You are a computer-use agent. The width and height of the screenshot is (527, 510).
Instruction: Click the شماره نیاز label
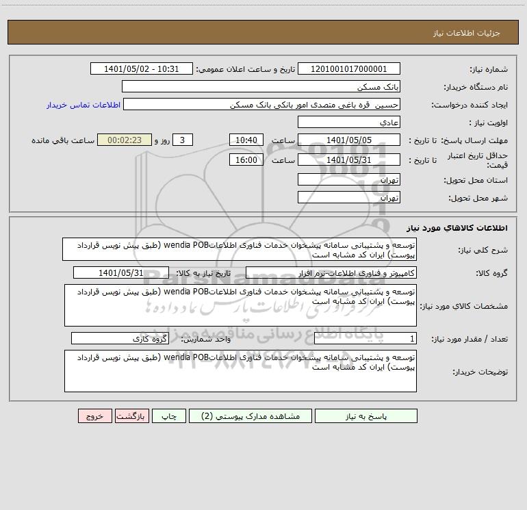tap(489, 69)
